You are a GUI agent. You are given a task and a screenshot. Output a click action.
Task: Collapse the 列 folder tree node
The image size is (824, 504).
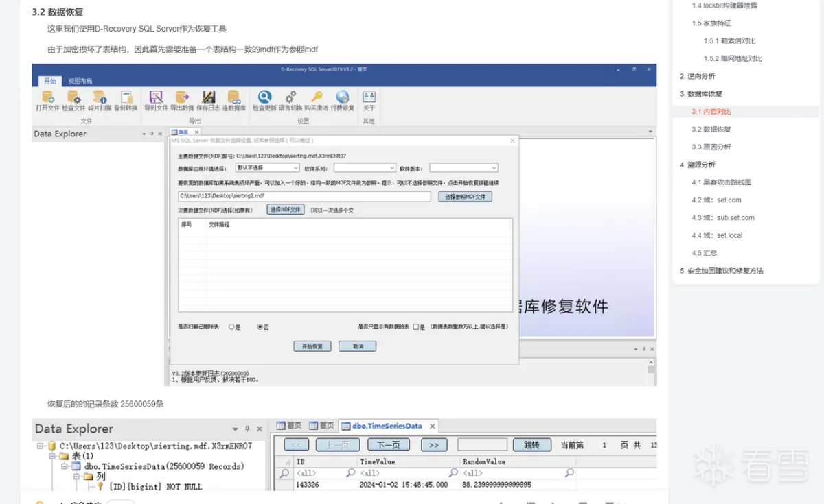pos(77,477)
